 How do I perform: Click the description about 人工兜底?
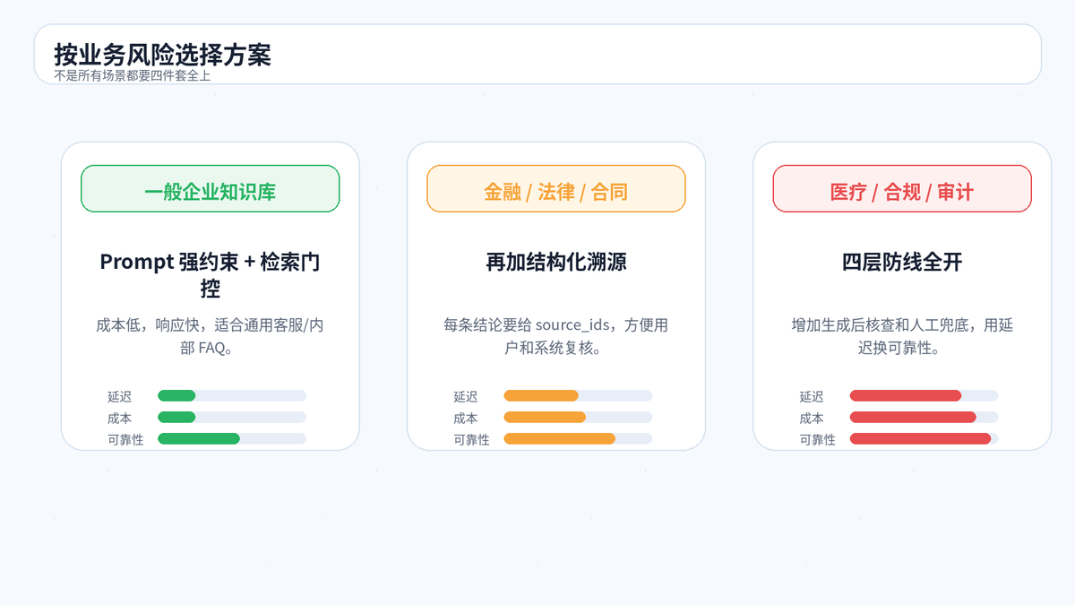[x=902, y=336]
